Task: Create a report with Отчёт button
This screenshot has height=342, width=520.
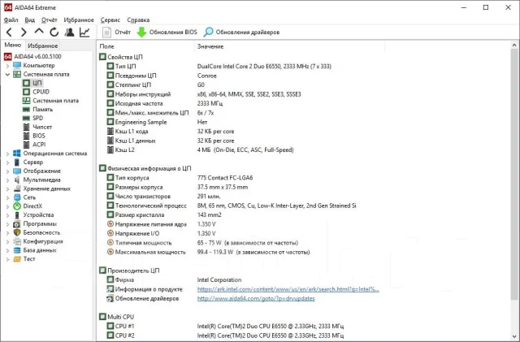Action: 116,32
